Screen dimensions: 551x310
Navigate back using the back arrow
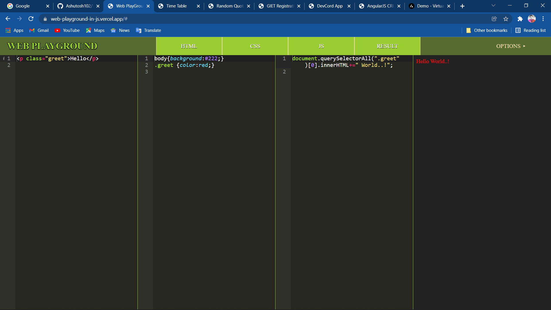tap(7, 19)
